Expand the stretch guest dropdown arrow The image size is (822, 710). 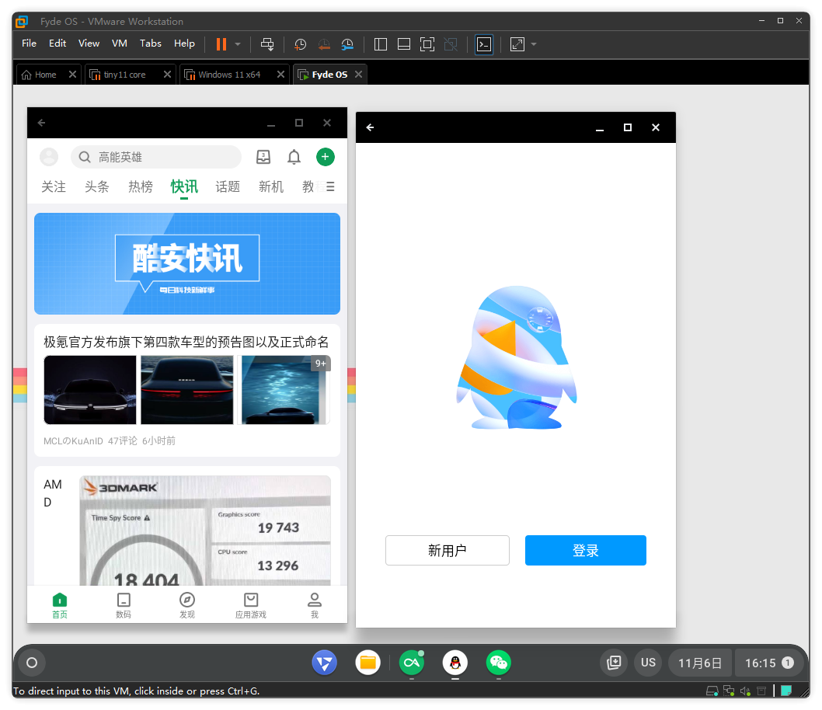[x=534, y=44]
